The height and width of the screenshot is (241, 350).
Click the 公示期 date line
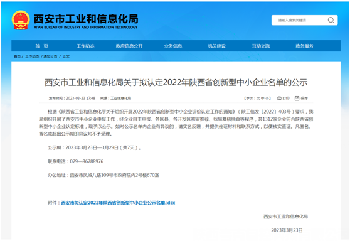tap(94, 147)
